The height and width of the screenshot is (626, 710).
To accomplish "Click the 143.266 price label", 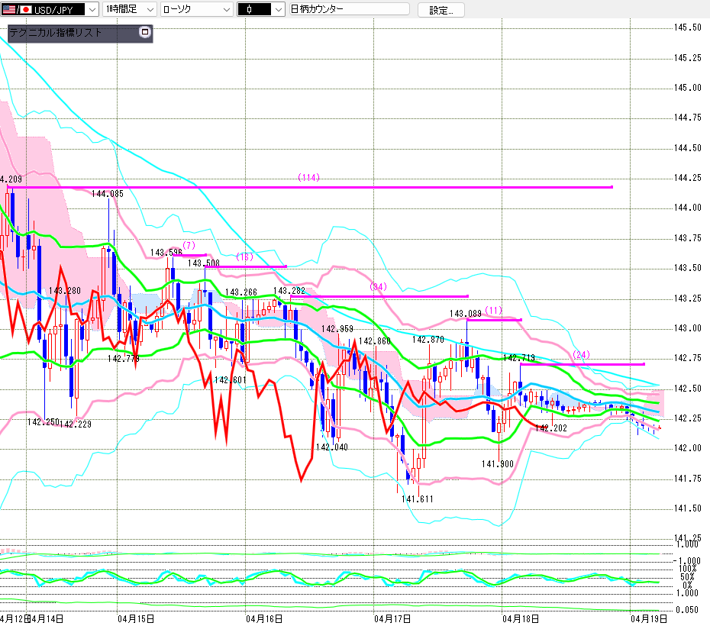I will click(x=241, y=292).
